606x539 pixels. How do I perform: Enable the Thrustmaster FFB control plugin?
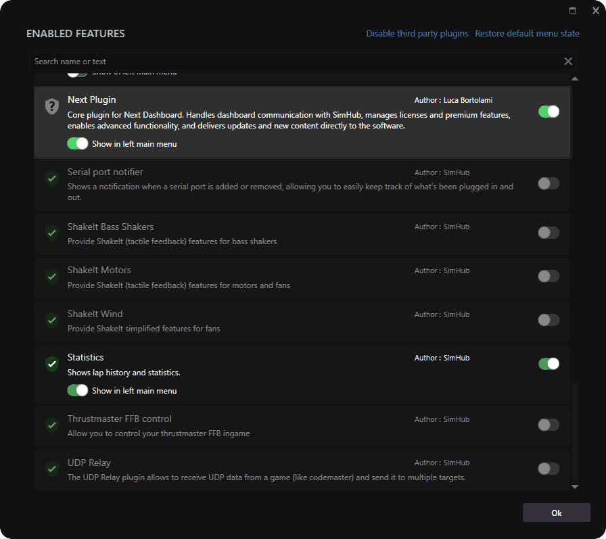549,425
